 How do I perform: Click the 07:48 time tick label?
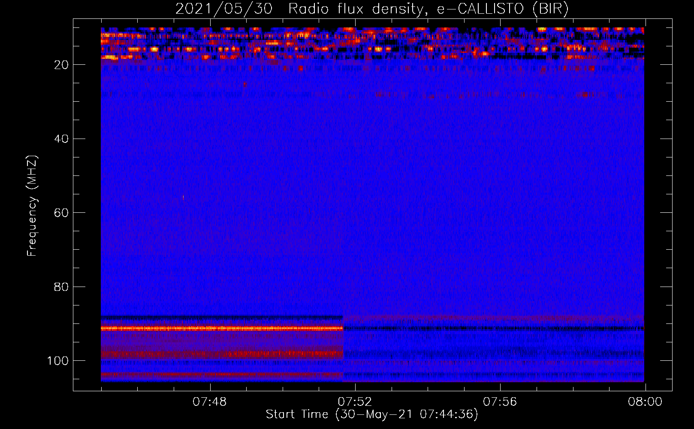coord(209,402)
